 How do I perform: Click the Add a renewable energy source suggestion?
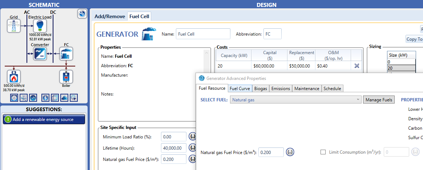[x=44, y=120]
